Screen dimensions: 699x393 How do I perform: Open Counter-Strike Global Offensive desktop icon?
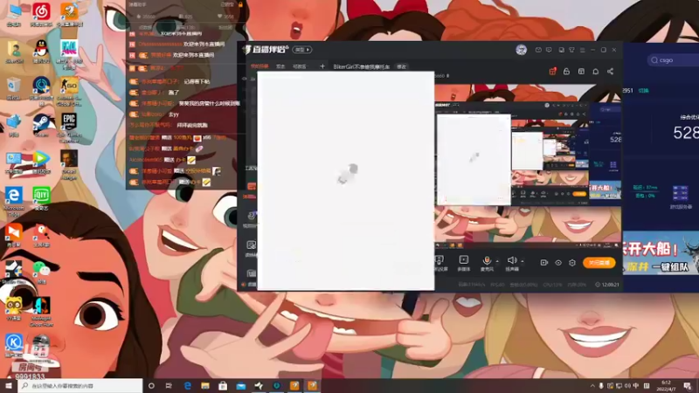69,92
